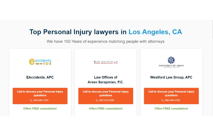Click the Arsen Sarapinian law offices logo
The width and height of the screenshot is (213, 137).
point(106,62)
